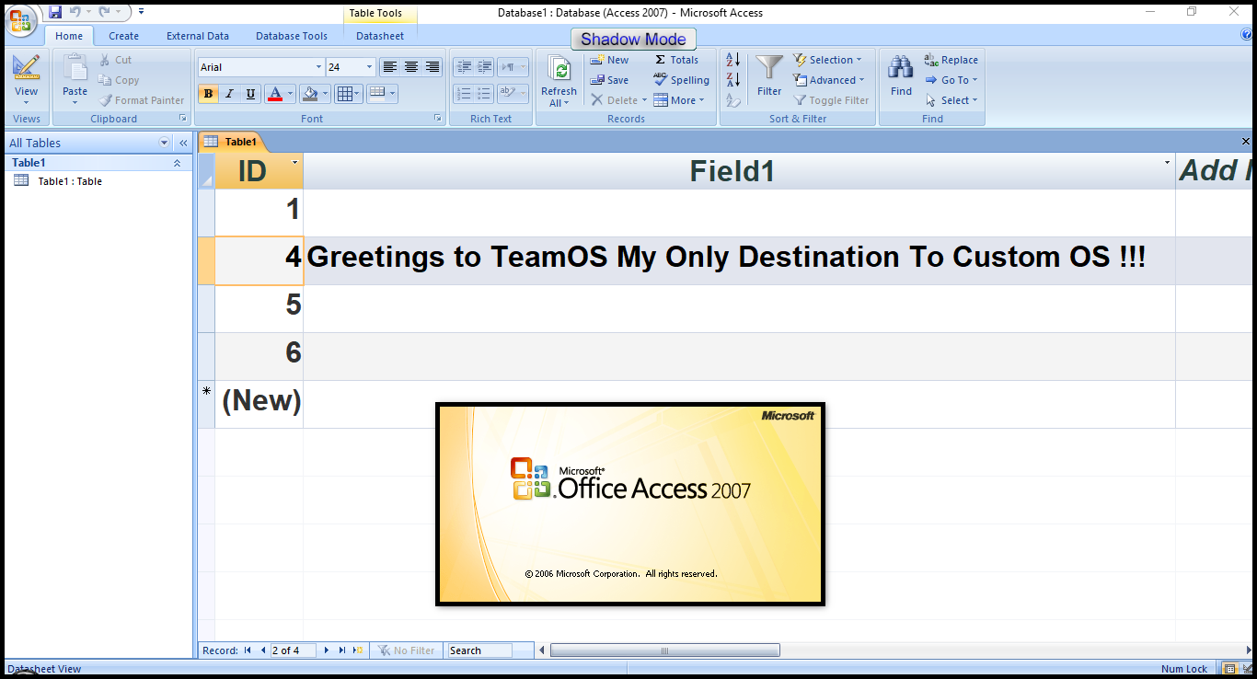Switch to the Create ribbon tab
The width and height of the screenshot is (1257, 679).
coord(123,36)
